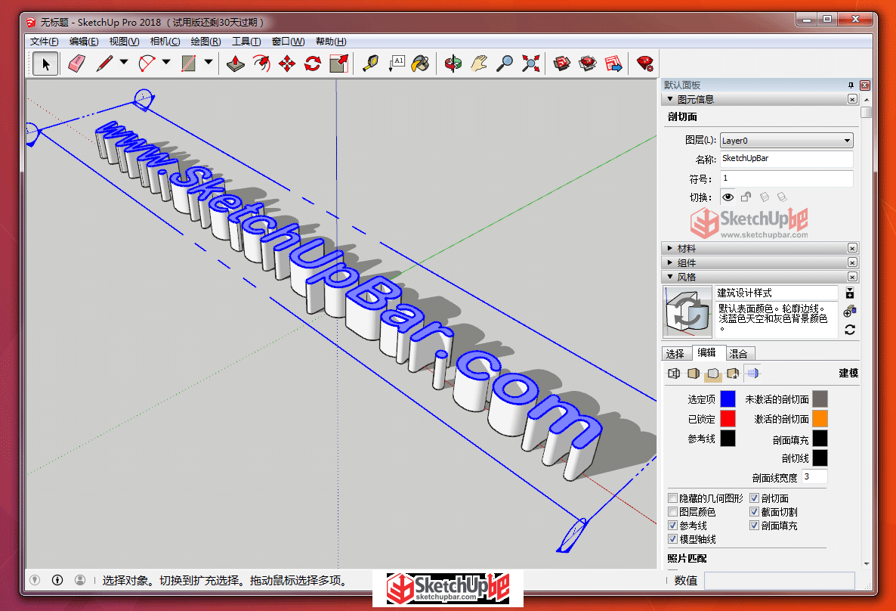Select the Pan hand tool
The image size is (896, 611).
pos(479,64)
